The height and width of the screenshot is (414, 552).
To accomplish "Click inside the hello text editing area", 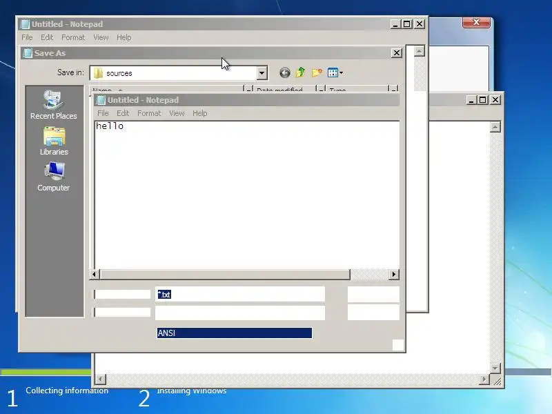I will pos(247,195).
